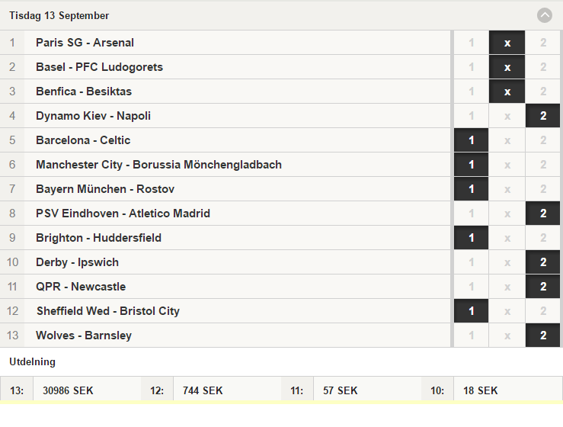
Task: Select 2 for Benfica - Besiktas
Action: coord(543,91)
